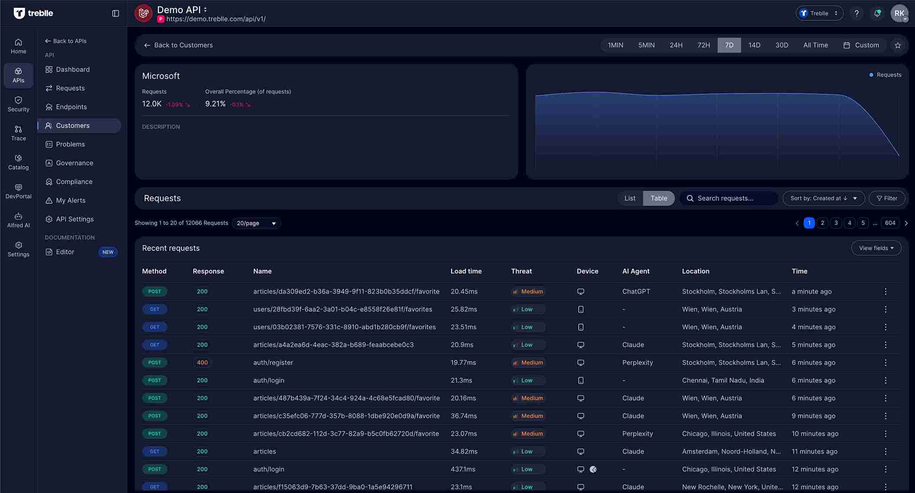Viewport: 915px width, 493px height.
Task: Change the 20/page results dropdown
Action: 256,223
